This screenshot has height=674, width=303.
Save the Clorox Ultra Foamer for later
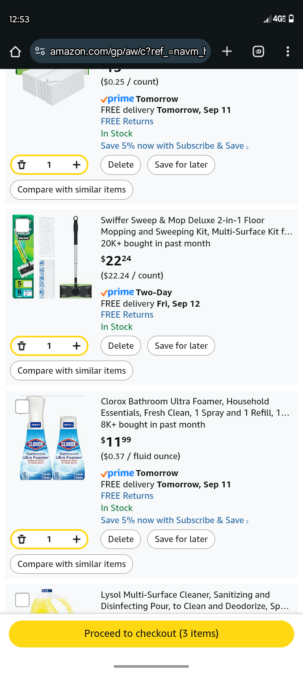tap(181, 539)
